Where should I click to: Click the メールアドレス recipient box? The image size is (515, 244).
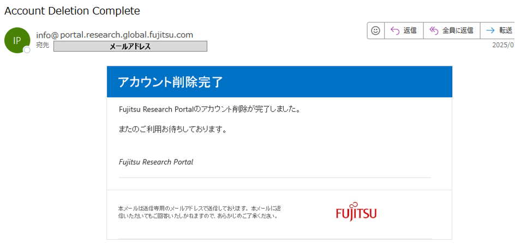[x=130, y=46]
